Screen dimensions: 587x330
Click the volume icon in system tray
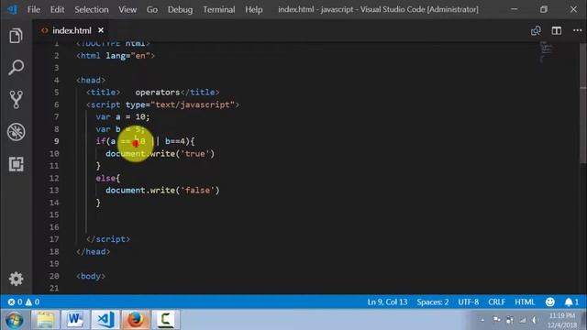click(x=534, y=320)
